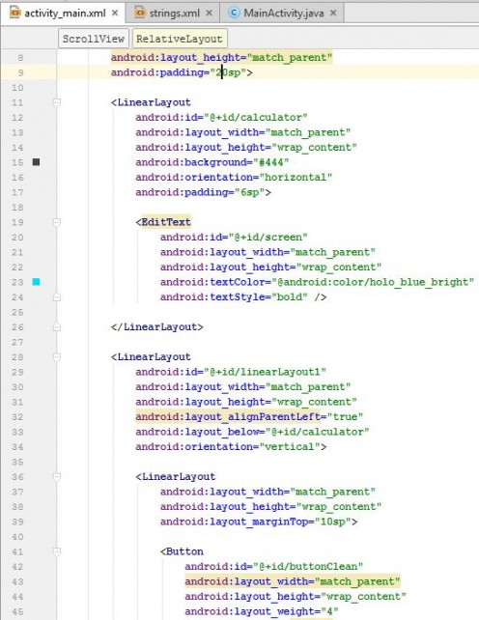Image resolution: width=479 pixels, height=620 pixels.
Task: Close the strings.xml tab
Action: pyautogui.click(x=210, y=14)
